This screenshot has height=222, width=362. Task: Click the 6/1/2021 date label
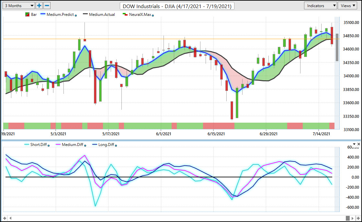(x=164, y=134)
